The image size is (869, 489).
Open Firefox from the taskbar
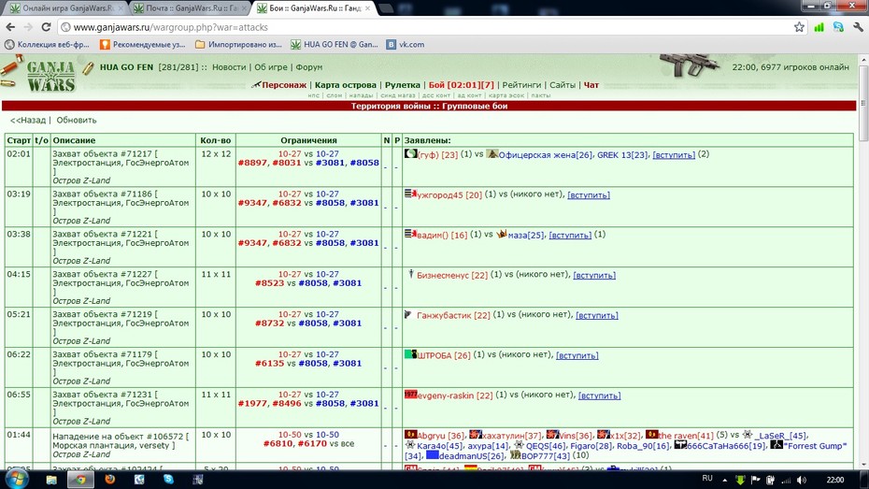pyautogui.click(x=109, y=479)
